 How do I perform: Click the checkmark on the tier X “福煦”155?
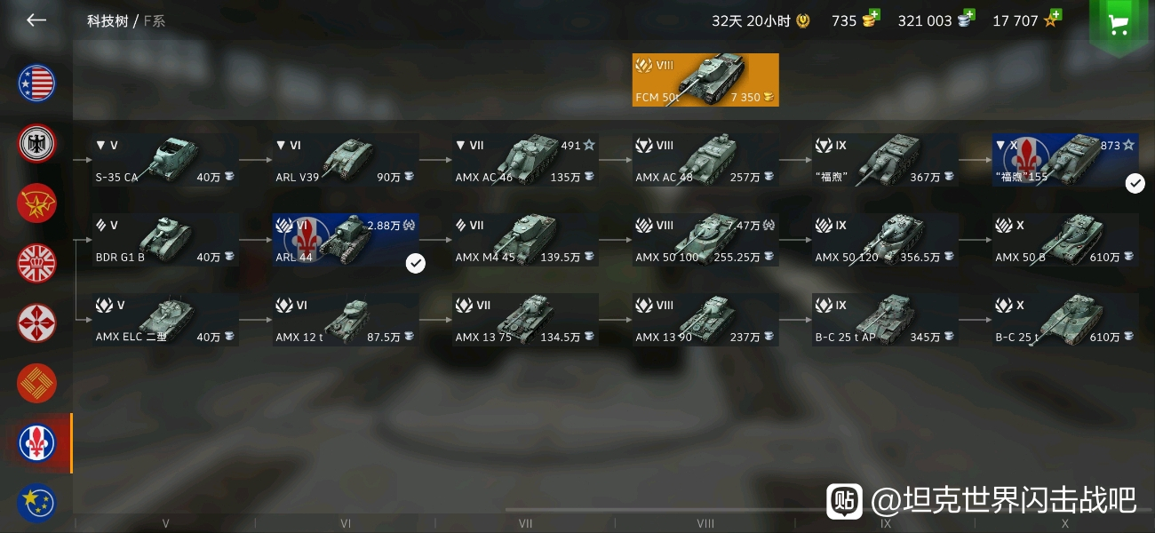tap(1135, 183)
